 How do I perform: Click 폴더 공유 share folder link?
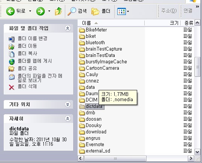27,68
